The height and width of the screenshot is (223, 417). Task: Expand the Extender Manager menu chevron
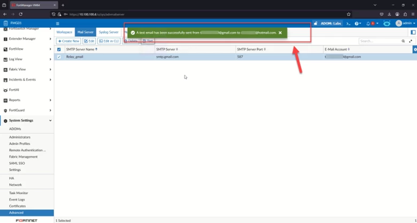50,39
